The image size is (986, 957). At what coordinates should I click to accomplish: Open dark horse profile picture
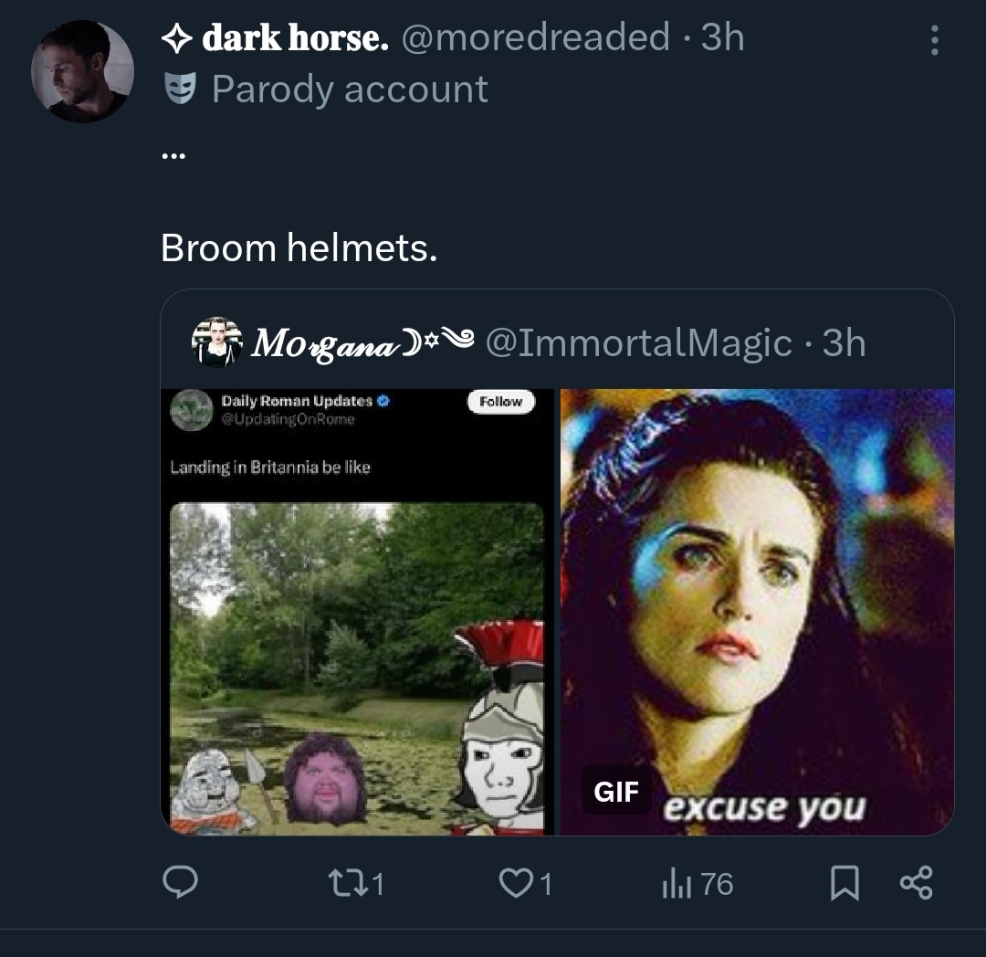tap(82, 71)
